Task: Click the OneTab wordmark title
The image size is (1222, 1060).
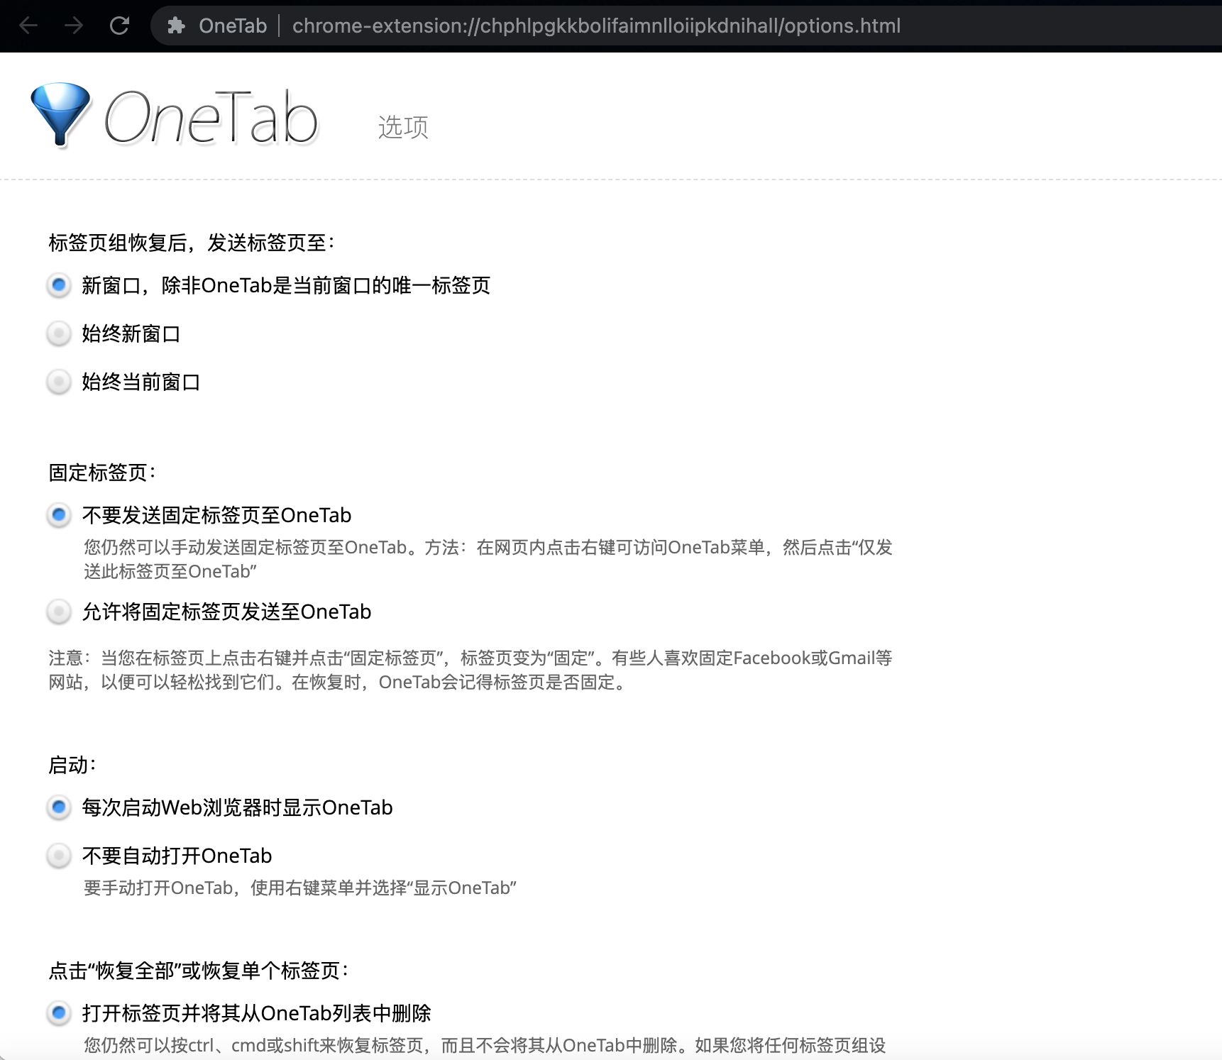Action: [x=211, y=117]
